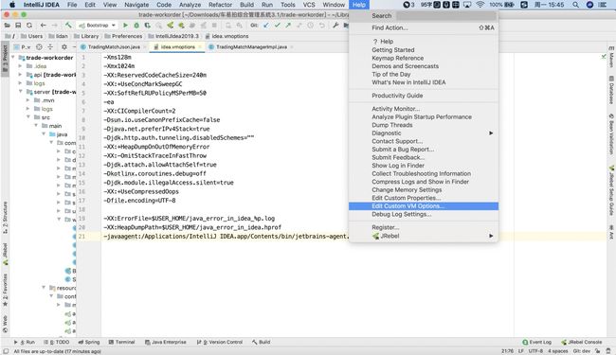Click Register in the Help menu

point(424,227)
